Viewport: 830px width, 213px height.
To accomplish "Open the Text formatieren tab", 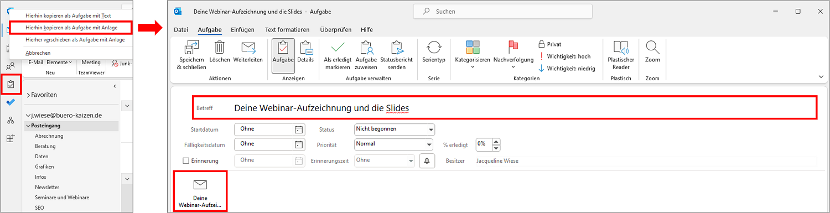I will 287,29.
